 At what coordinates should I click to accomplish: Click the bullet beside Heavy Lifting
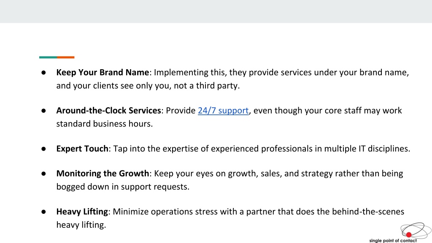click(43, 212)
